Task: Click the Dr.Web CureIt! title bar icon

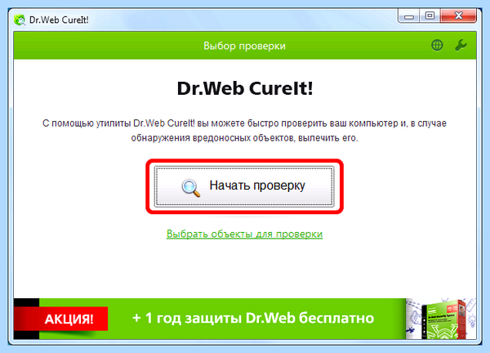Action: [20, 20]
